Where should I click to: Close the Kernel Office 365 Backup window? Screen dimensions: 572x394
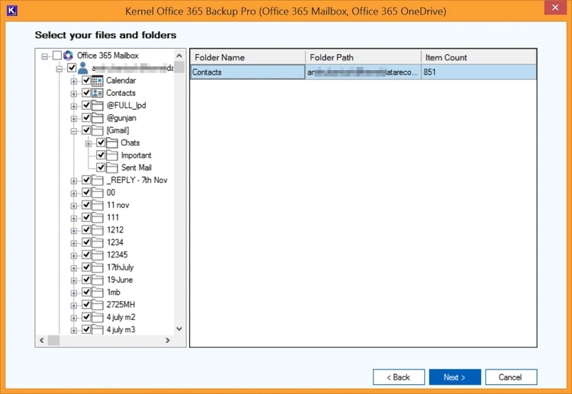click(x=555, y=8)
